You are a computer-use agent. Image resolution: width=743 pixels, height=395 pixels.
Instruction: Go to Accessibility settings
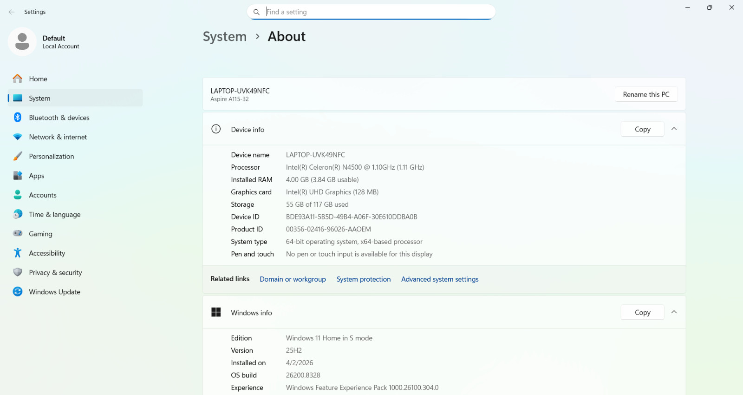[x=75, y=253]
